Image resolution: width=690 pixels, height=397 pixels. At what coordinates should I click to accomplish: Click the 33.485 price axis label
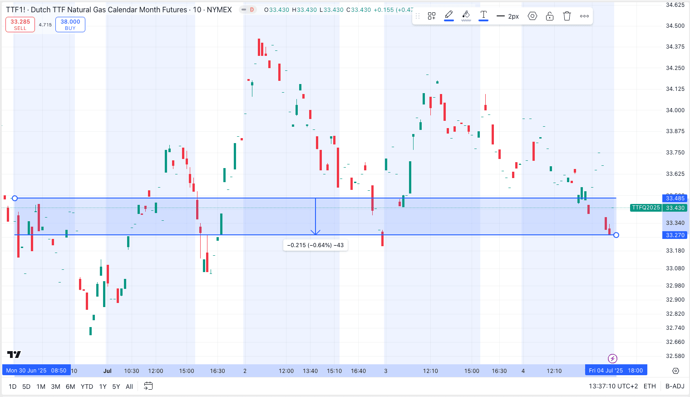pyautogui.click(x=675, y=198)
